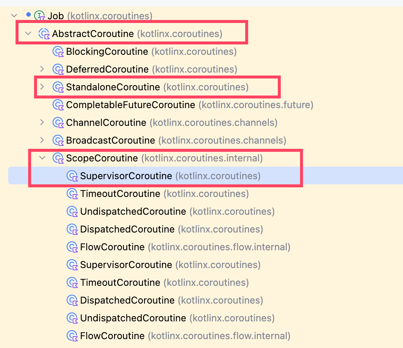
Task: Click the Job interface icon
Action: 39,16
